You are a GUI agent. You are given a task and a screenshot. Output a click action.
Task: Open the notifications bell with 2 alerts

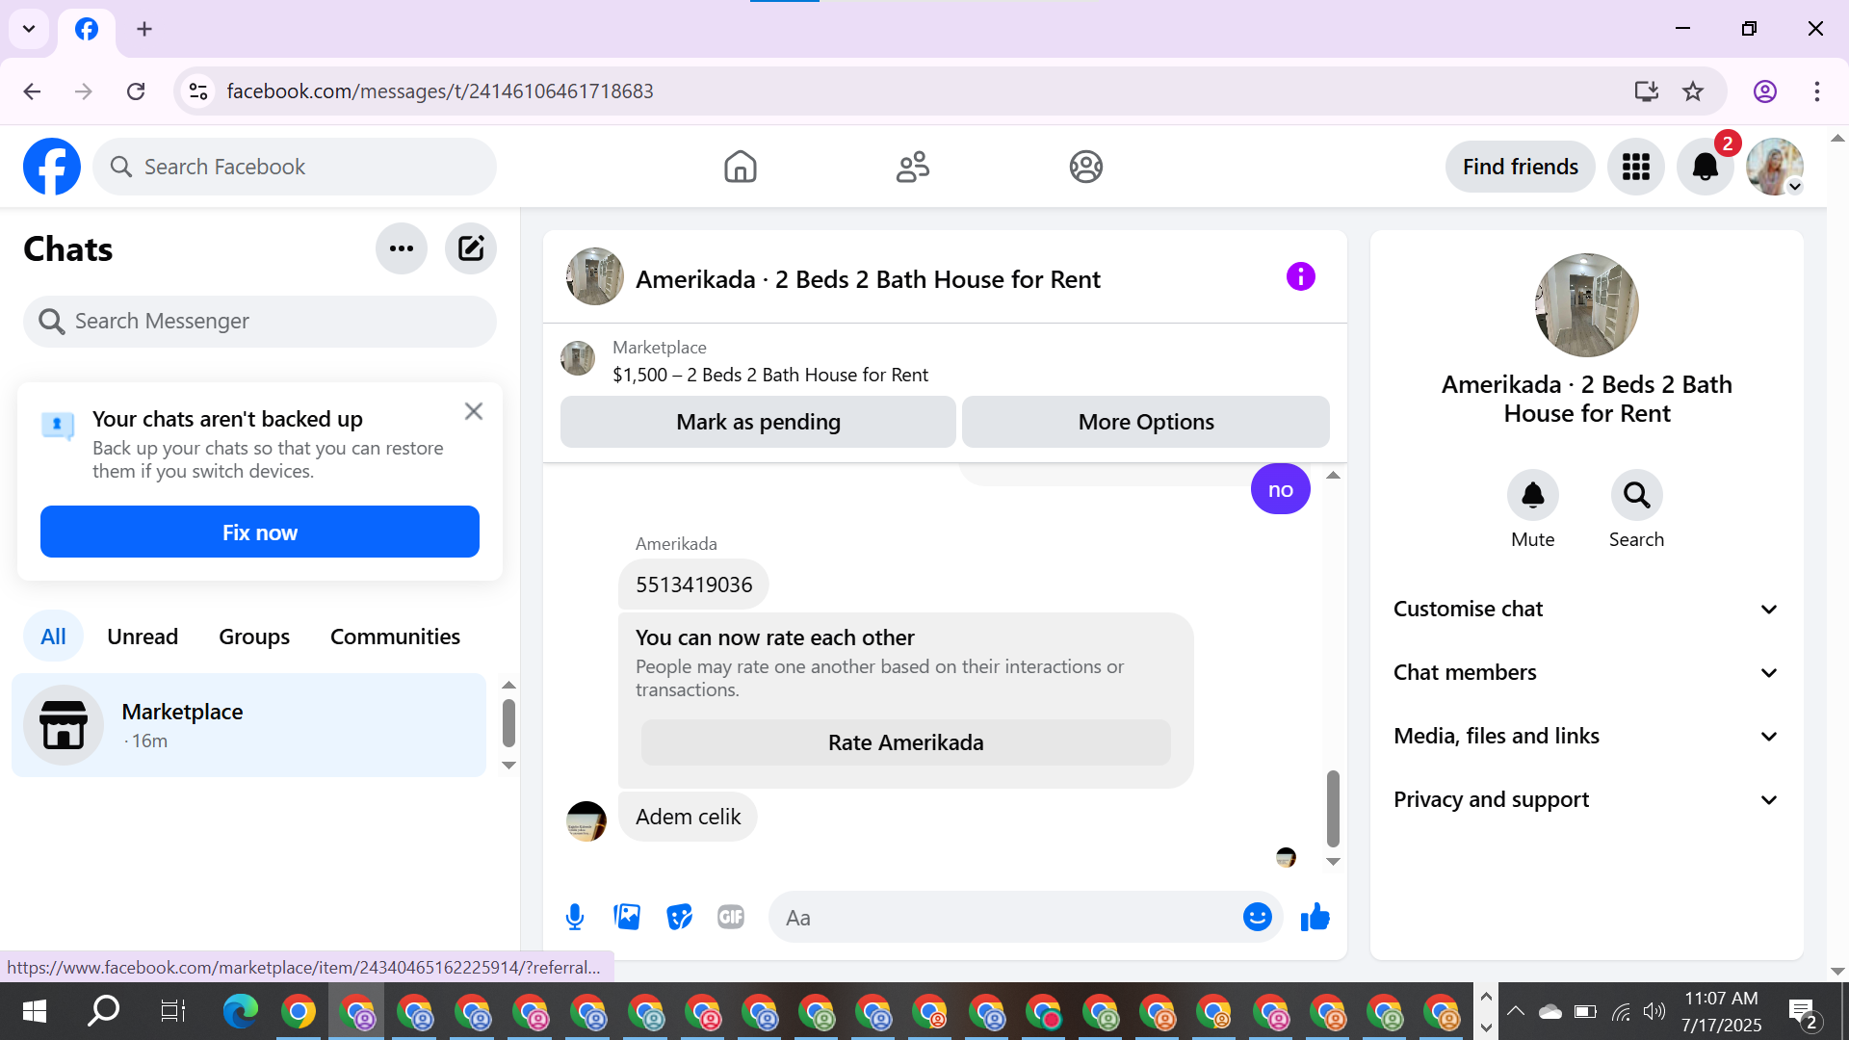tap(1705, 167)
